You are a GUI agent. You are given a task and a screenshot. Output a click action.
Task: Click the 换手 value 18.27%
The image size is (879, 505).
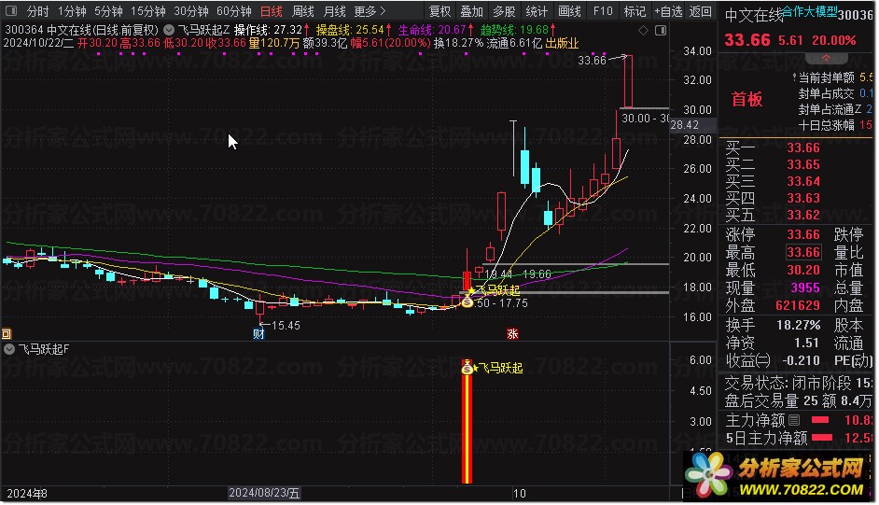798,325
